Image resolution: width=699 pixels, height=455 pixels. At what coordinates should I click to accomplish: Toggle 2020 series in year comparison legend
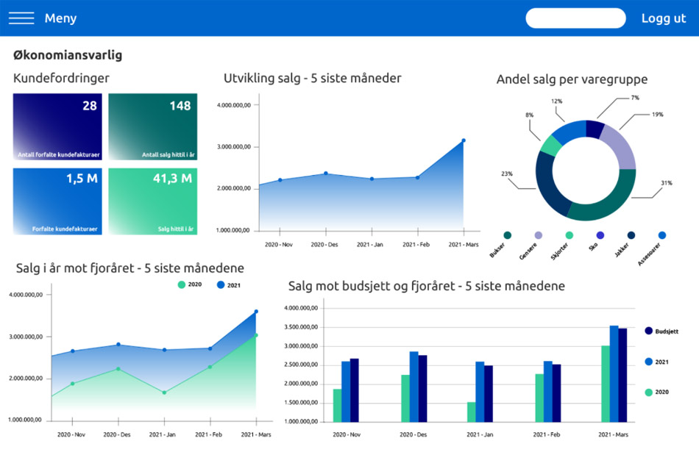[x=182, y=285]
